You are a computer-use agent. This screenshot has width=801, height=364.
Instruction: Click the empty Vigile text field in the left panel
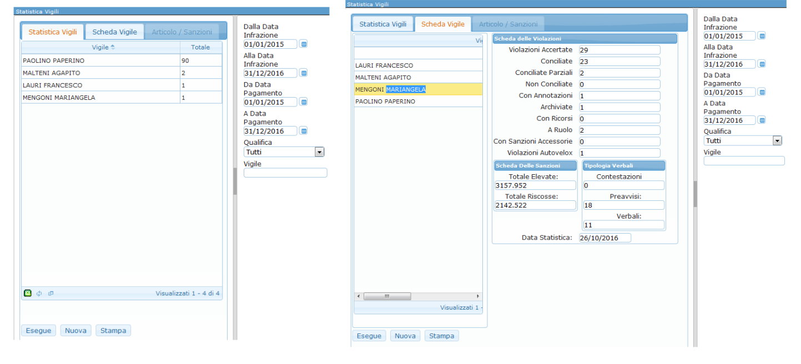(x=285, y=173)
